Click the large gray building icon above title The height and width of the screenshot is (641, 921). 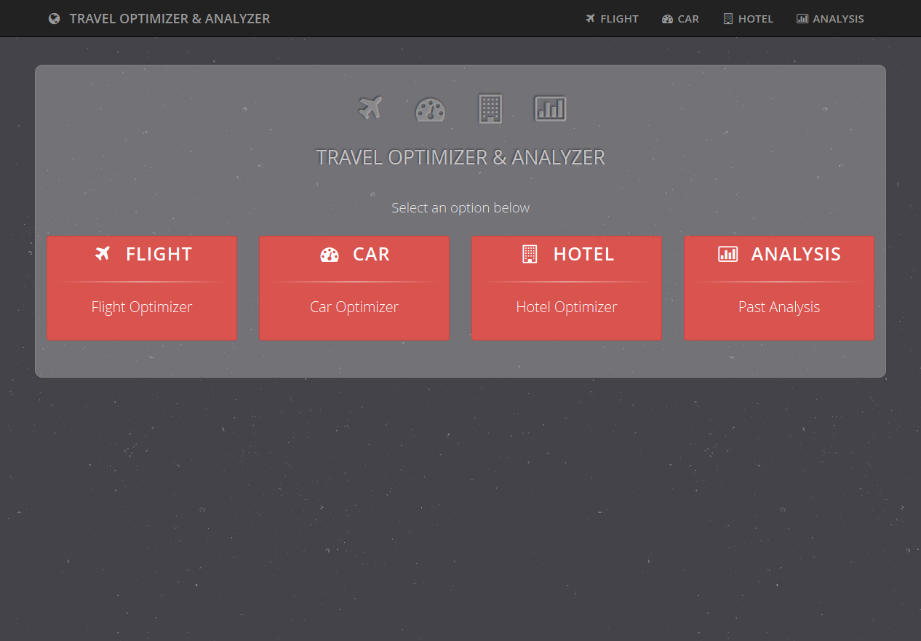(x=490, y=108)
